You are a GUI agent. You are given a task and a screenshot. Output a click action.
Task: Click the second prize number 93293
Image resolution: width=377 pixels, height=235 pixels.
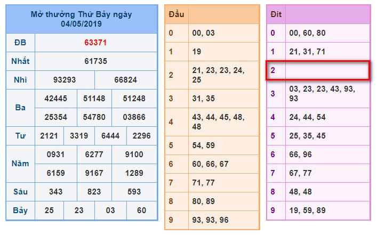pyautogui.click(x=65, y=80)
